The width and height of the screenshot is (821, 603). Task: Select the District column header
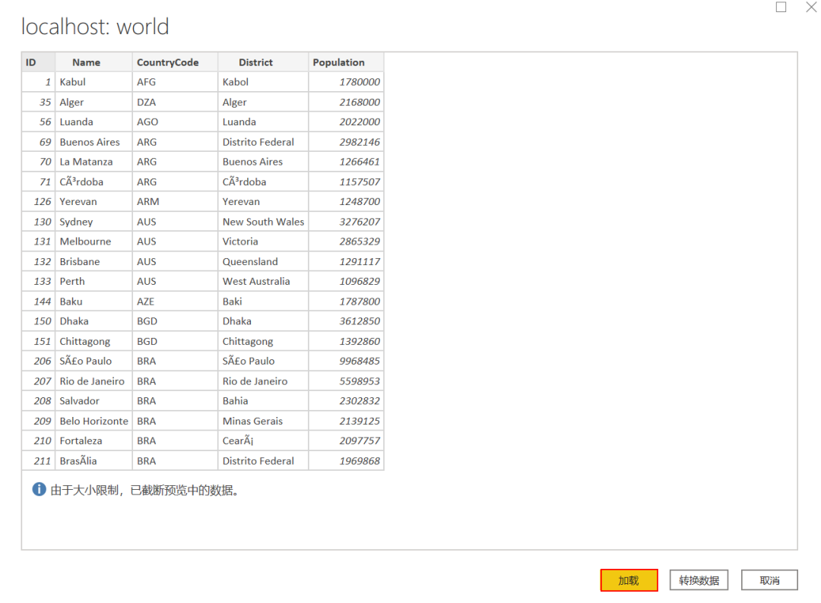[263, 62]
